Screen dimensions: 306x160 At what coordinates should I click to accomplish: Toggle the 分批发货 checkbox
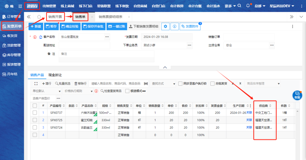click(212, 84)
